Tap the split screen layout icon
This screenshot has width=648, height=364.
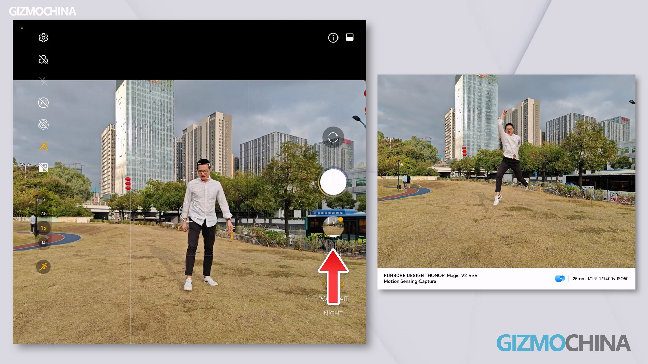click(x=350, y=37)
